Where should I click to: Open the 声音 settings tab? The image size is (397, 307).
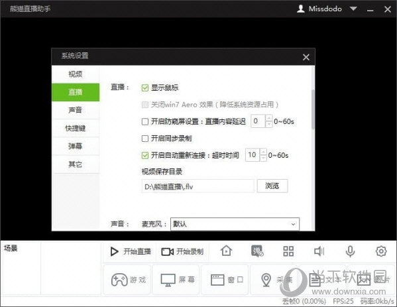click(x=76, y=110)
